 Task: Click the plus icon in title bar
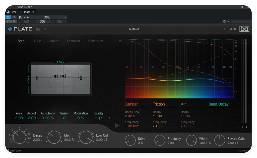(14, 7)
